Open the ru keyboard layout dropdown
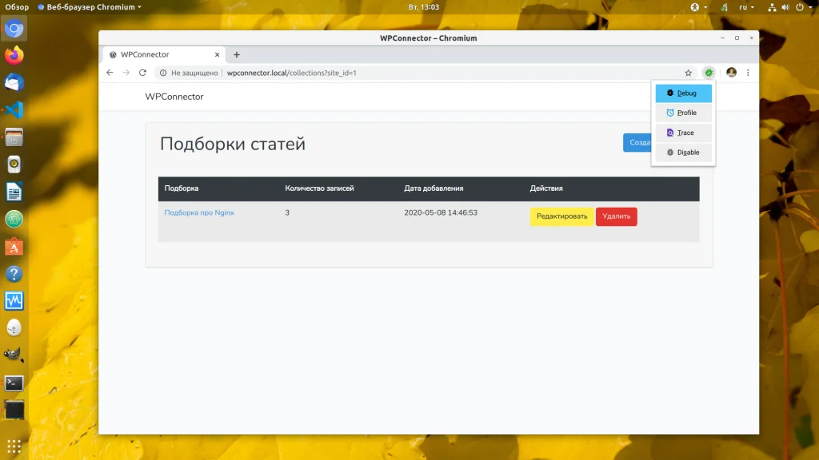 point(746,7)
